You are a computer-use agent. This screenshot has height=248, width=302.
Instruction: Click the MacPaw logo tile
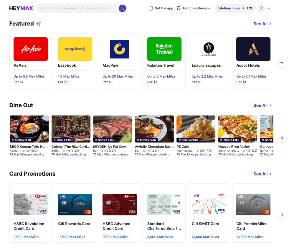120,49
